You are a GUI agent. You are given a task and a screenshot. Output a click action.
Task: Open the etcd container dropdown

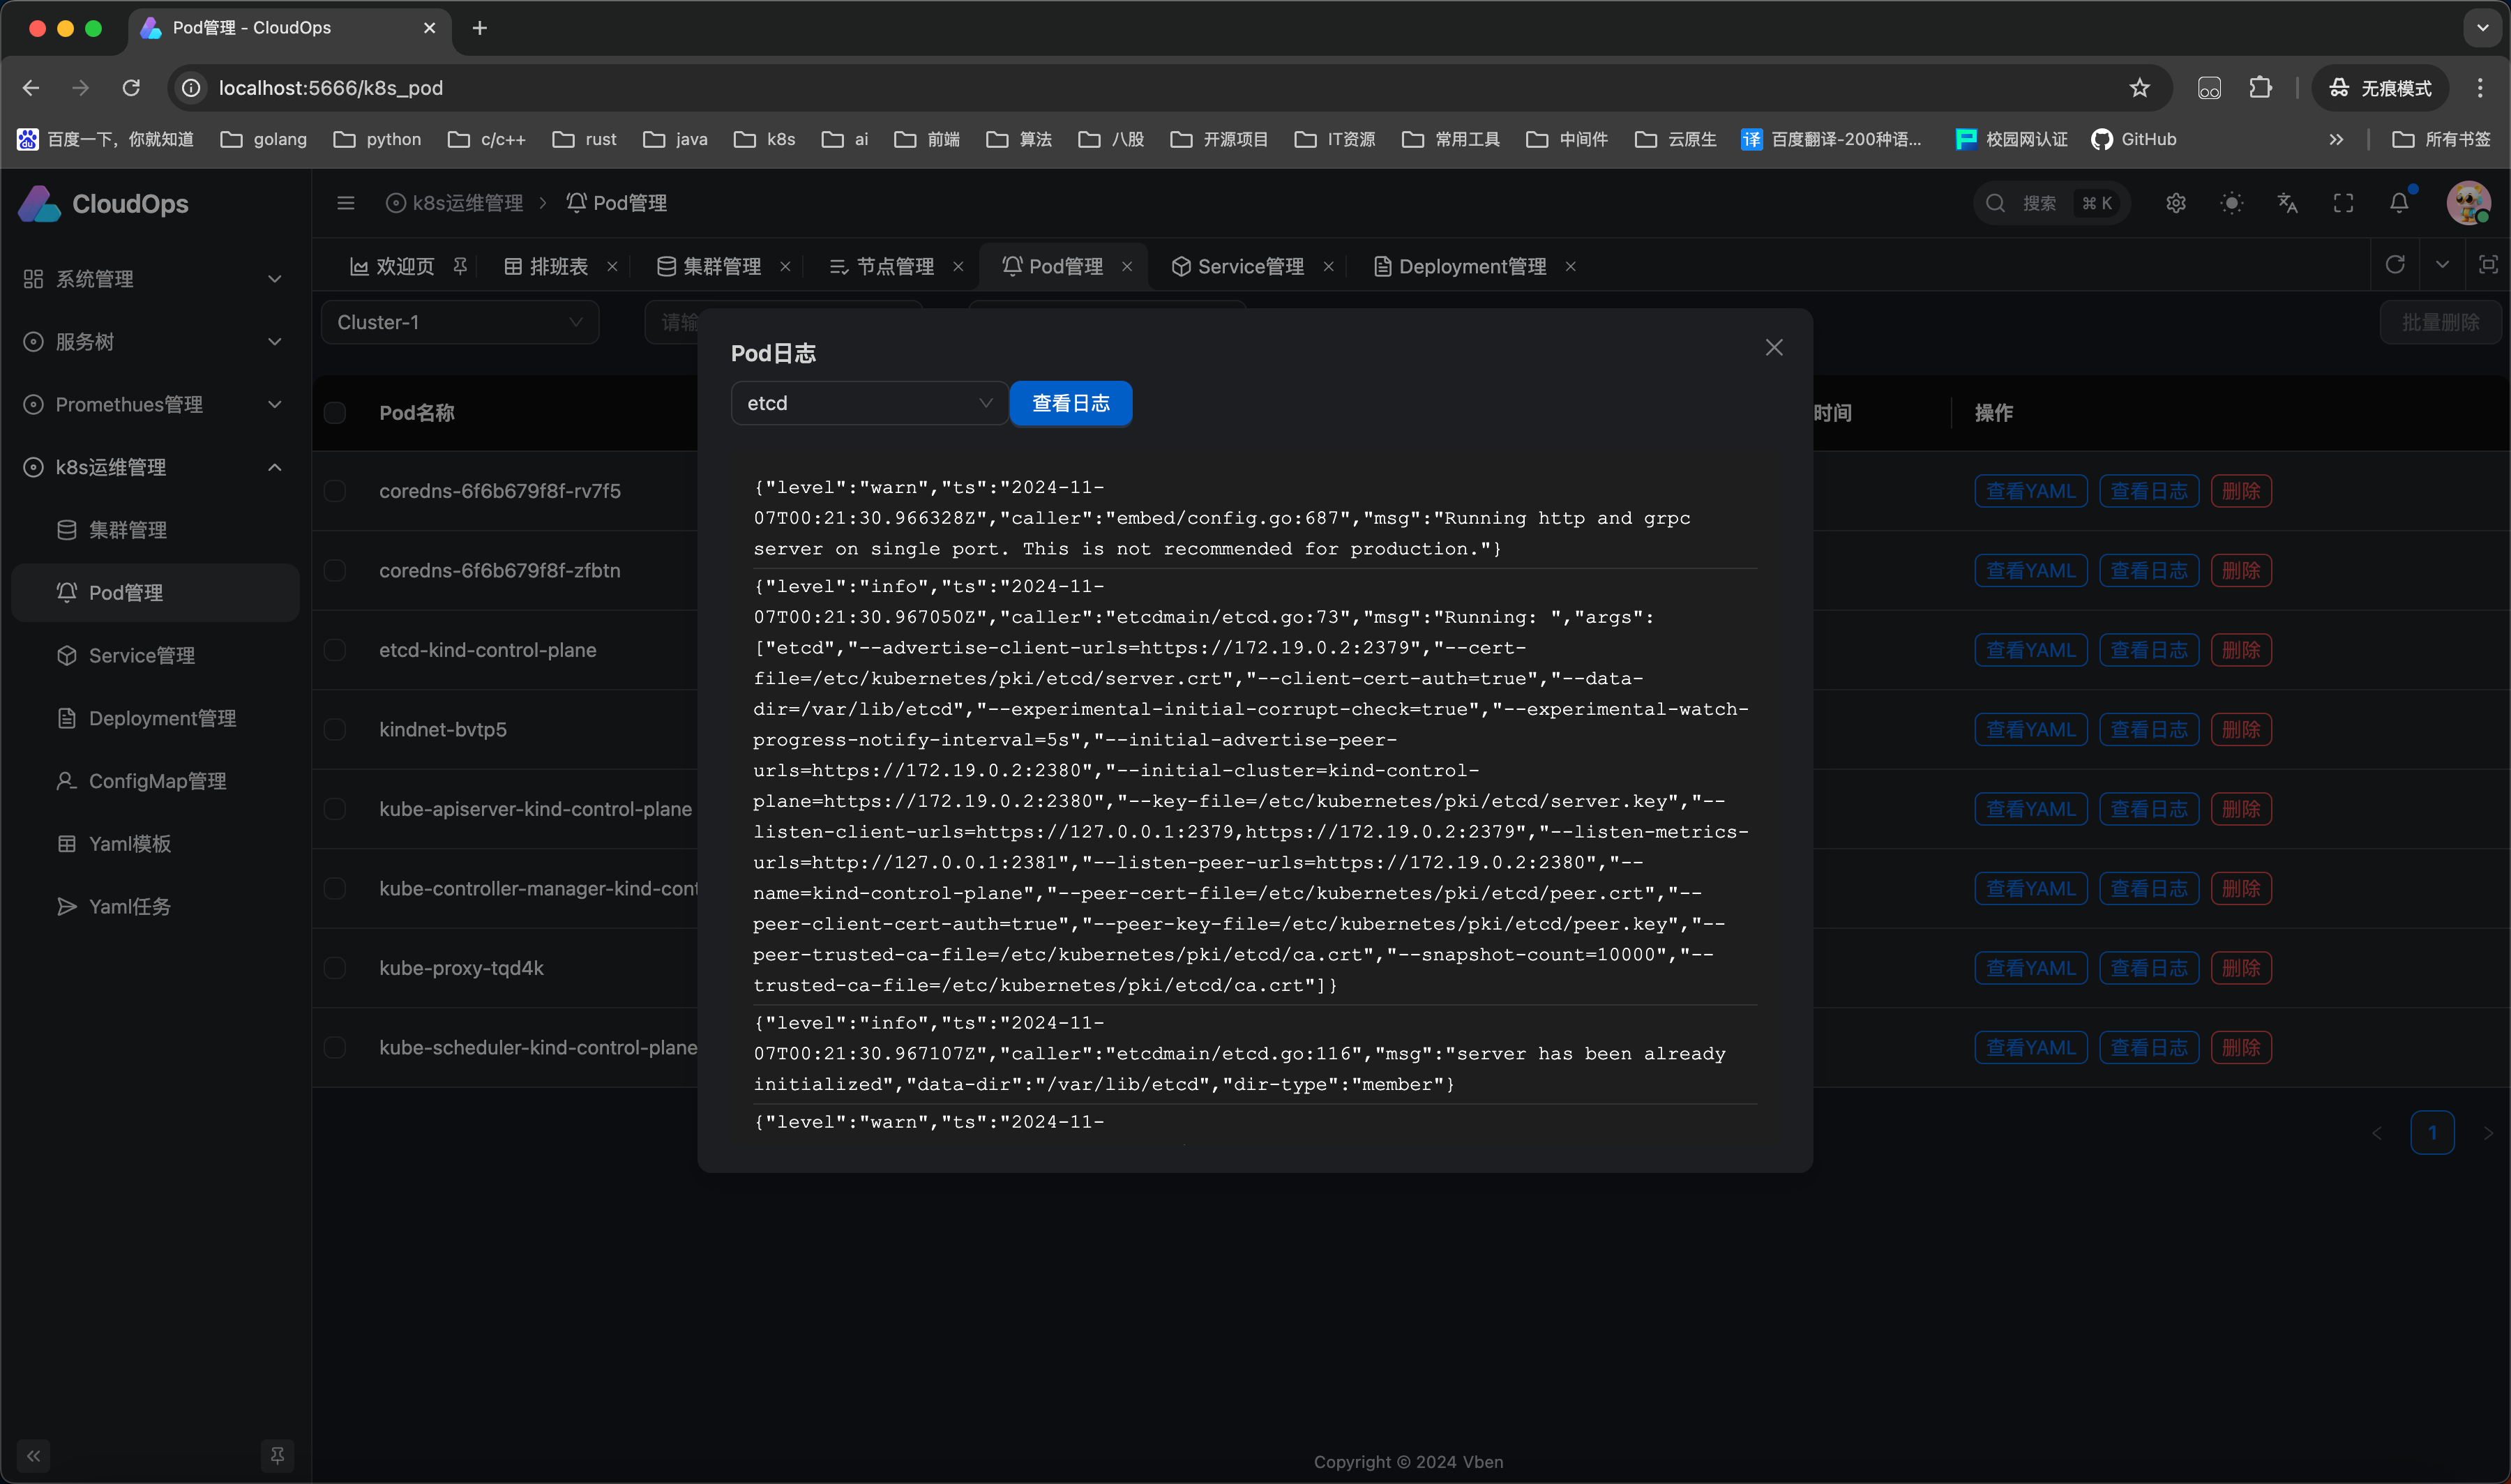(x=869, y=403)
